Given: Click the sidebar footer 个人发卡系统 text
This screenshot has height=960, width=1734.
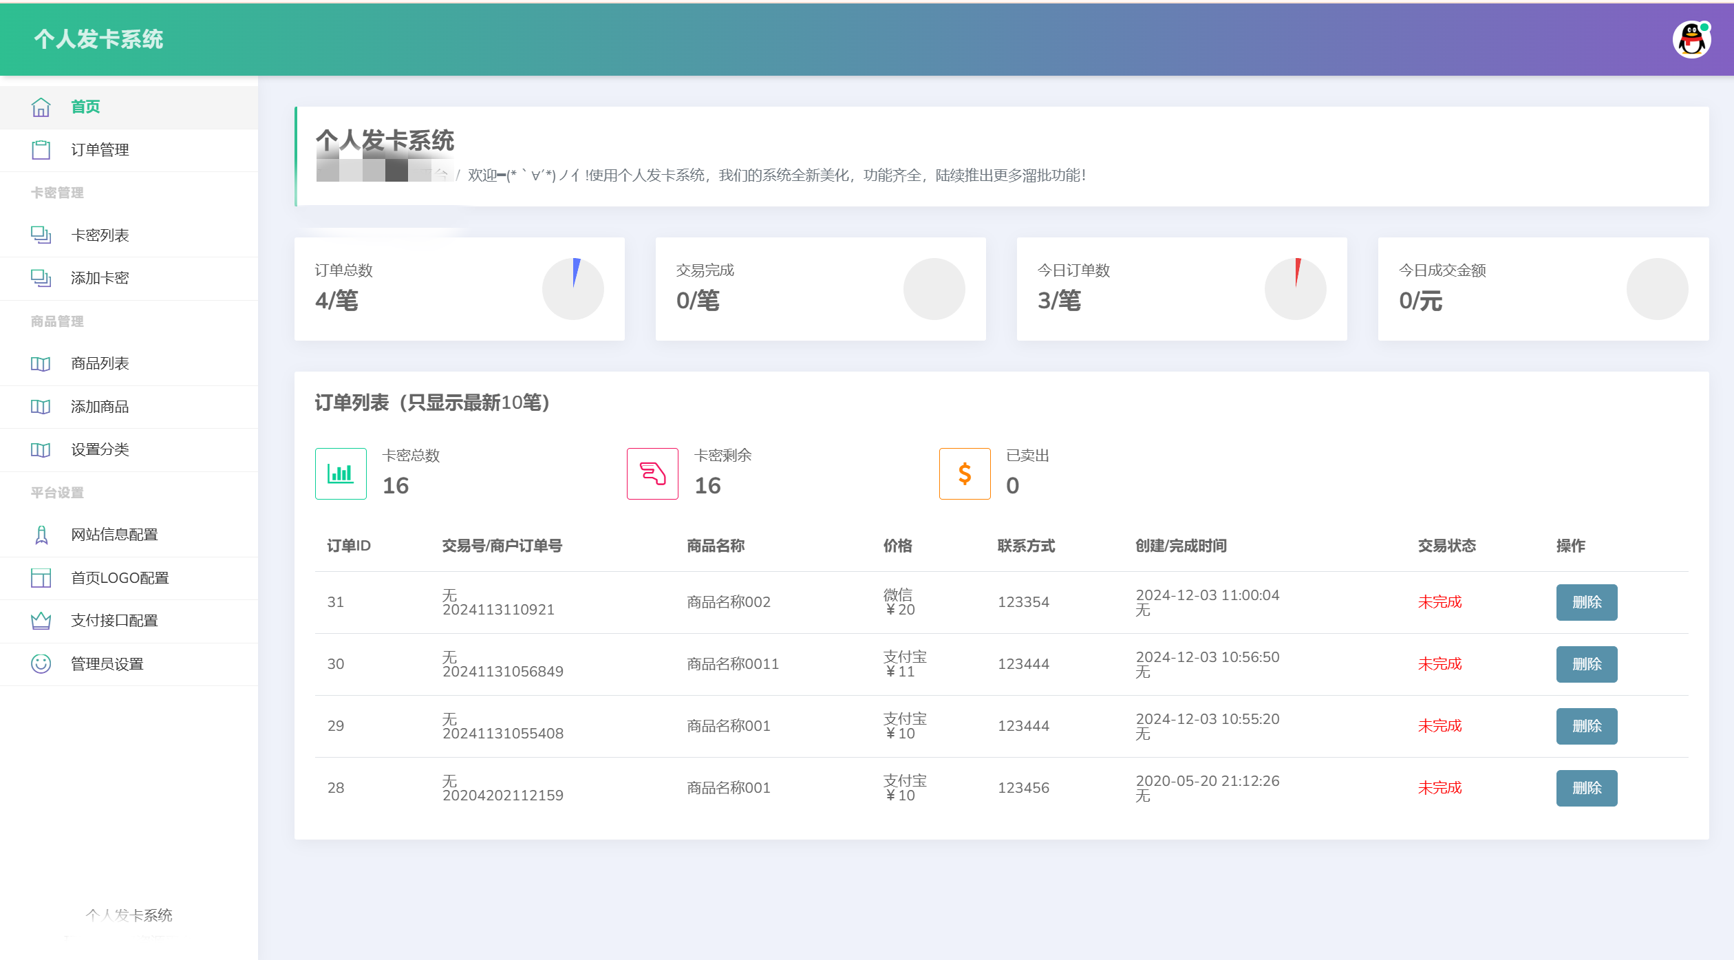Looking at the screenshot, I should (x=129, y=915).
